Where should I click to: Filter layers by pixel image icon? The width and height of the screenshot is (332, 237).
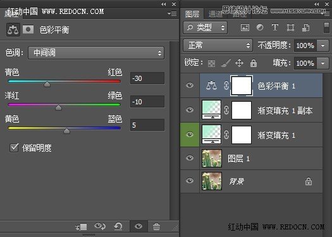[x=245, y=28]
